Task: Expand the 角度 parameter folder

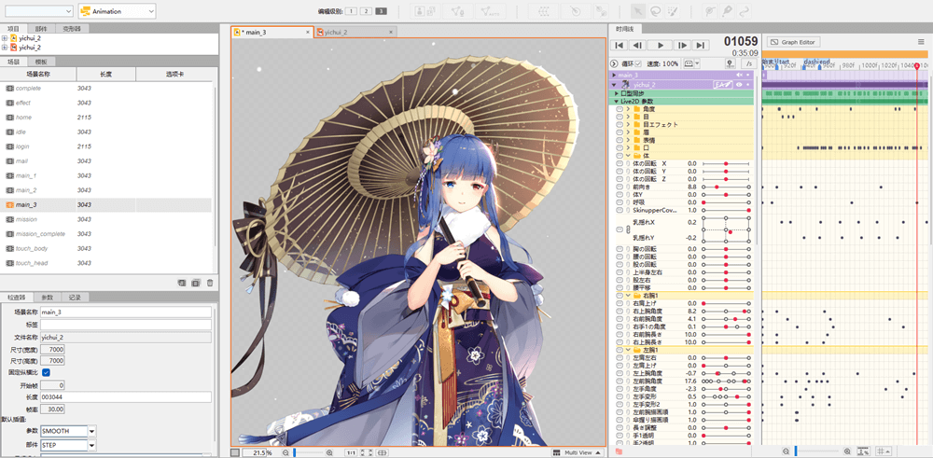Action: click(x=628, y=109)
